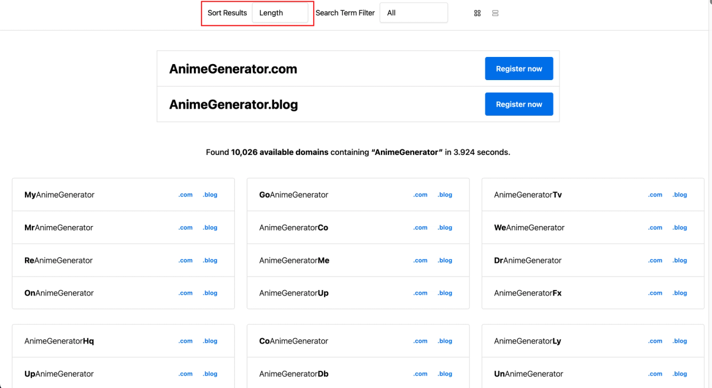This screenshot has height=388, width=712.
Task: Open .com link for CoAnimeGenerator
Action: click(x=421, y=341)
